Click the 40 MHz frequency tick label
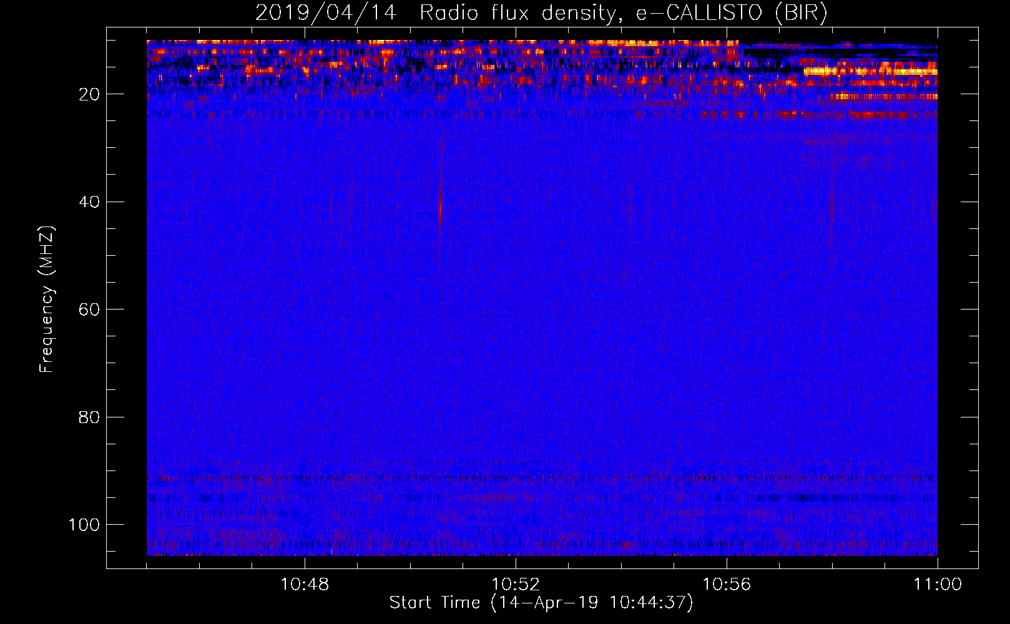 point(89,202)
